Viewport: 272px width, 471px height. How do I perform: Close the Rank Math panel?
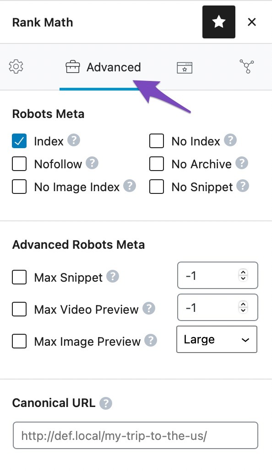[251, 21]
